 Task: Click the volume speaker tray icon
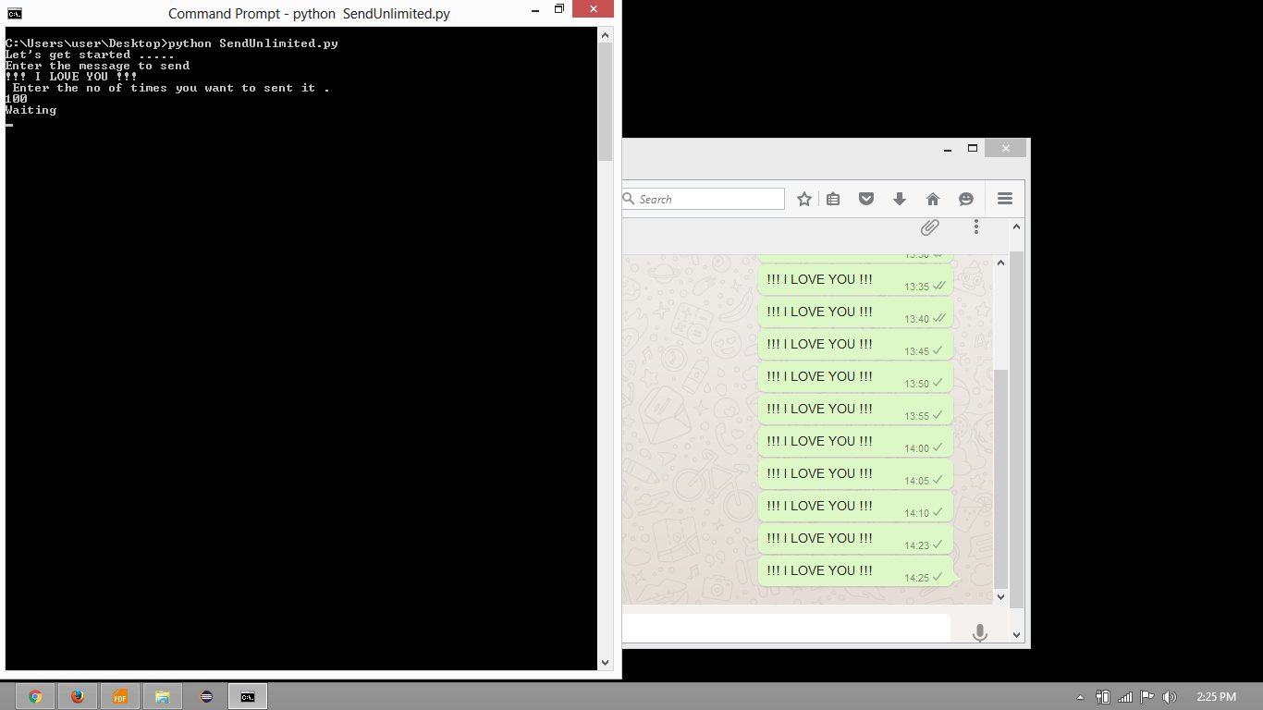1170,697
